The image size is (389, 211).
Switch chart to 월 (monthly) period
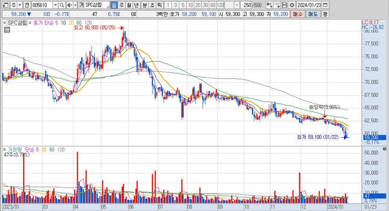click(128, 5)
